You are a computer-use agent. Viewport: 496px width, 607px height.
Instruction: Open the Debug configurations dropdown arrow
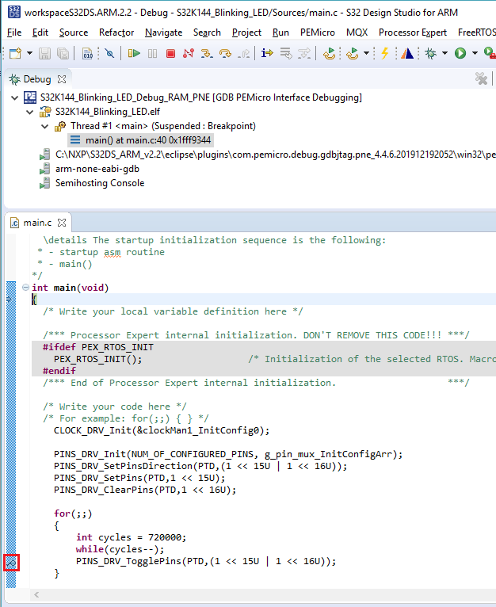[444, 53]
